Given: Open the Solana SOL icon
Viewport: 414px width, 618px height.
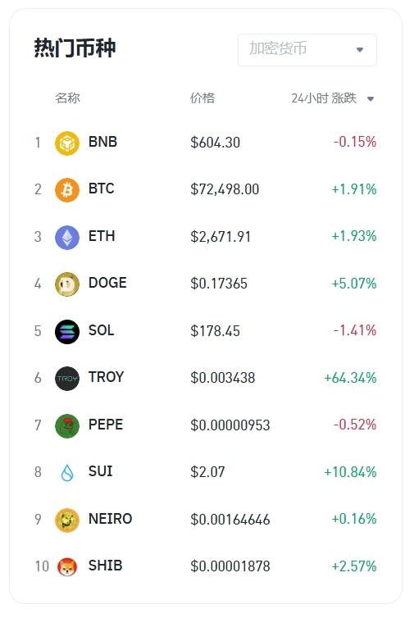Looking at the screenshot, I should [x=67, y=331].
